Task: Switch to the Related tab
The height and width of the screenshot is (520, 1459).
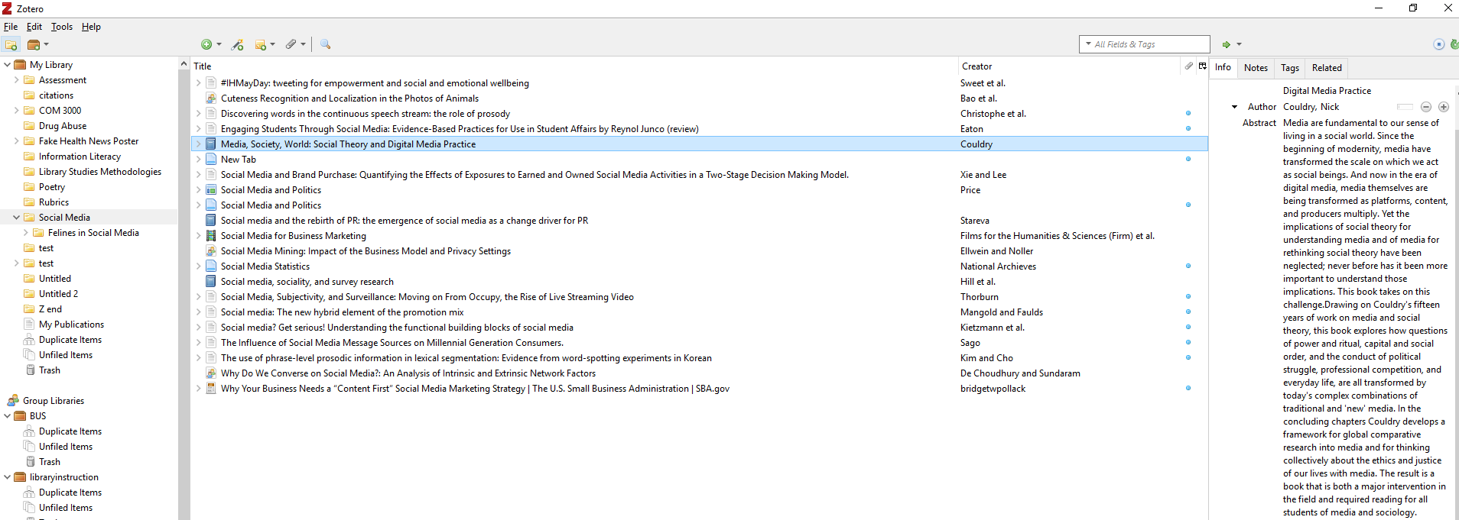Action: pyautogui.click(x=1327, y=68)
